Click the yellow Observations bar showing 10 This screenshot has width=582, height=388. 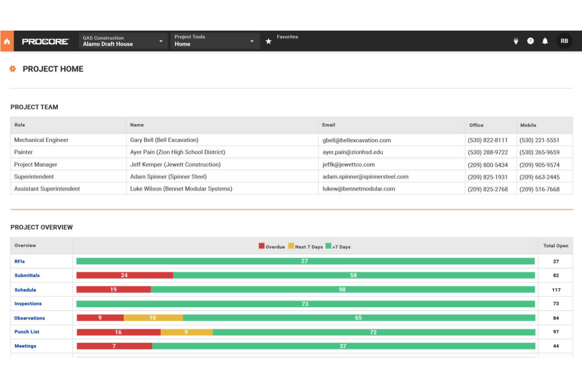153,318
